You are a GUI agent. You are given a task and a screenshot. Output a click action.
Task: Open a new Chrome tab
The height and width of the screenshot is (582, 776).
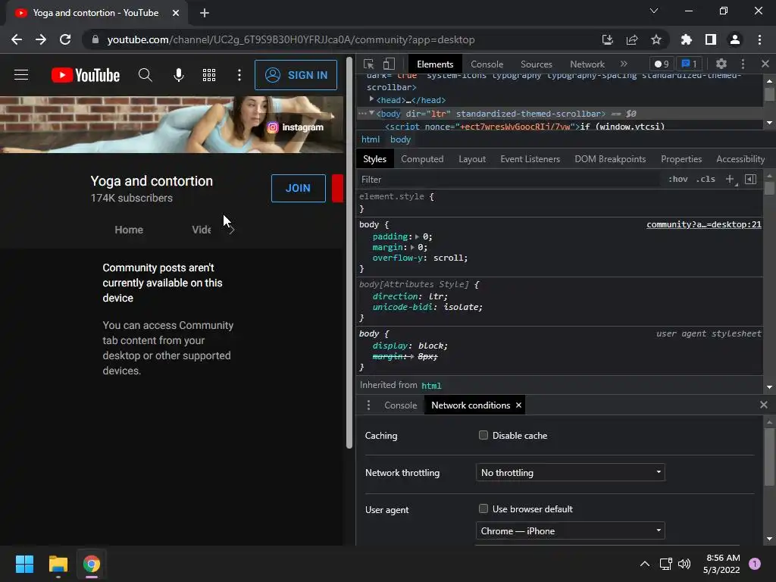(x=205, y=13)
